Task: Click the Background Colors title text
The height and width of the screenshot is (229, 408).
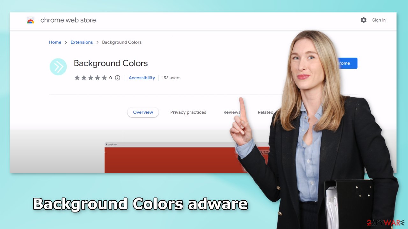Action: [111, 63]
